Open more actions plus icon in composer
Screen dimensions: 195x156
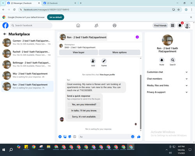pos(60,136)
